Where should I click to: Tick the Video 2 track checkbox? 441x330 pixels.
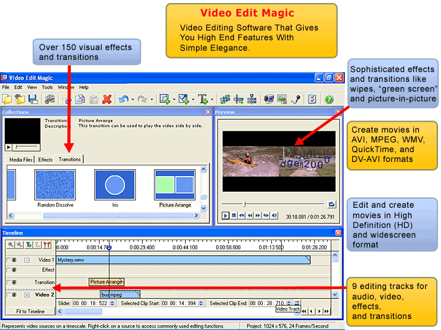click(x=9, y=295)
